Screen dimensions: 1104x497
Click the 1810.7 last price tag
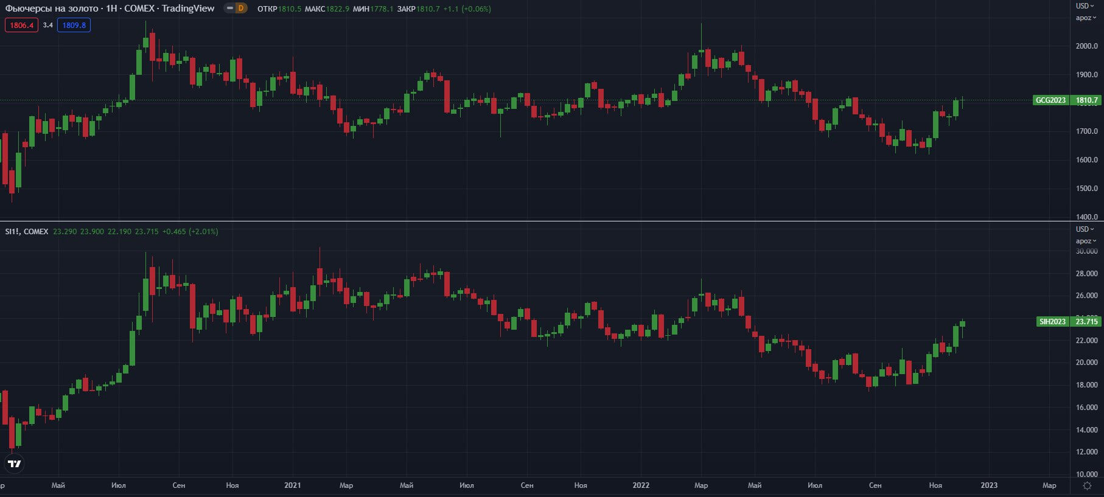pos(1086,100)
